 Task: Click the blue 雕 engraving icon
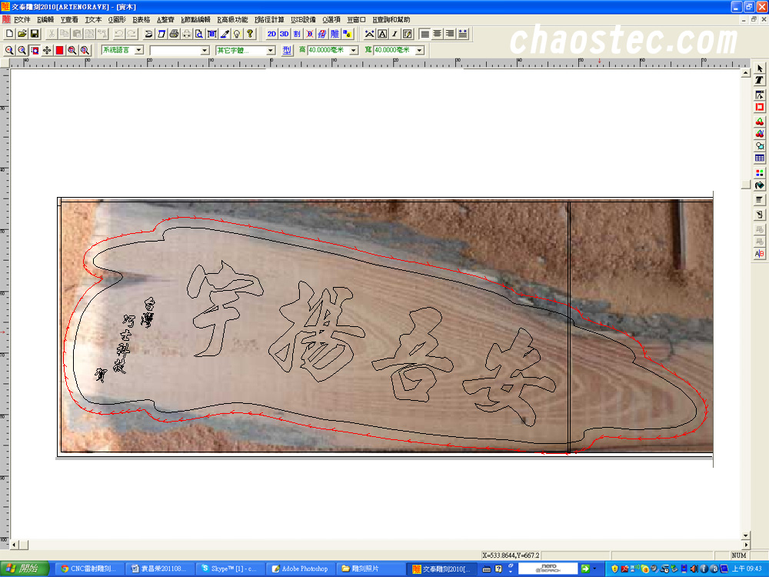point(335,34)
